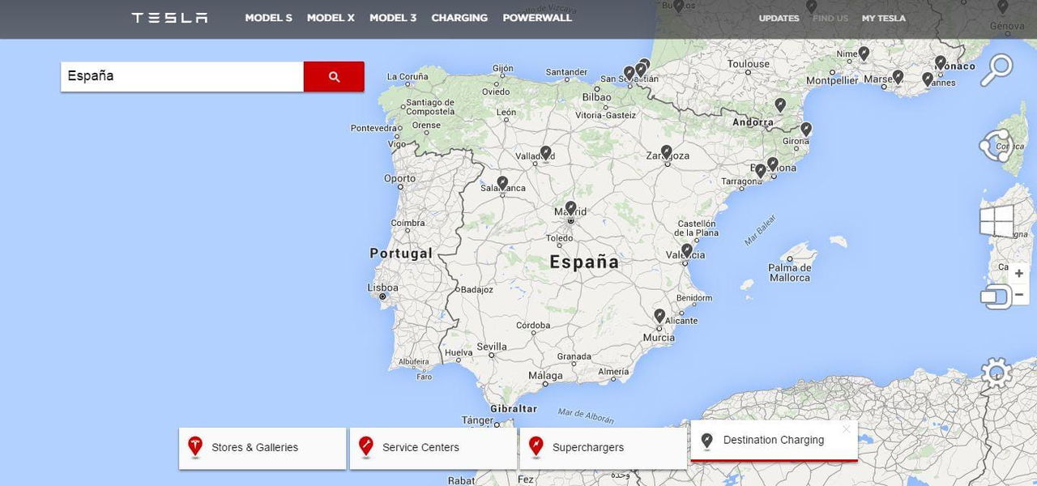
Task: Click the Sevilla city label
Action: pyautogui.click(x=492, y=347)
